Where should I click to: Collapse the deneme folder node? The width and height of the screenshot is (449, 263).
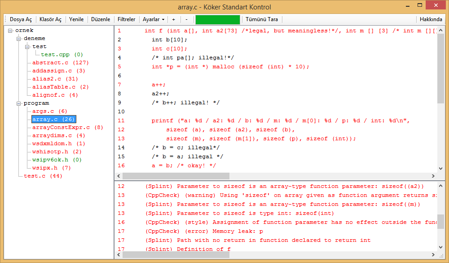(18, 38)
